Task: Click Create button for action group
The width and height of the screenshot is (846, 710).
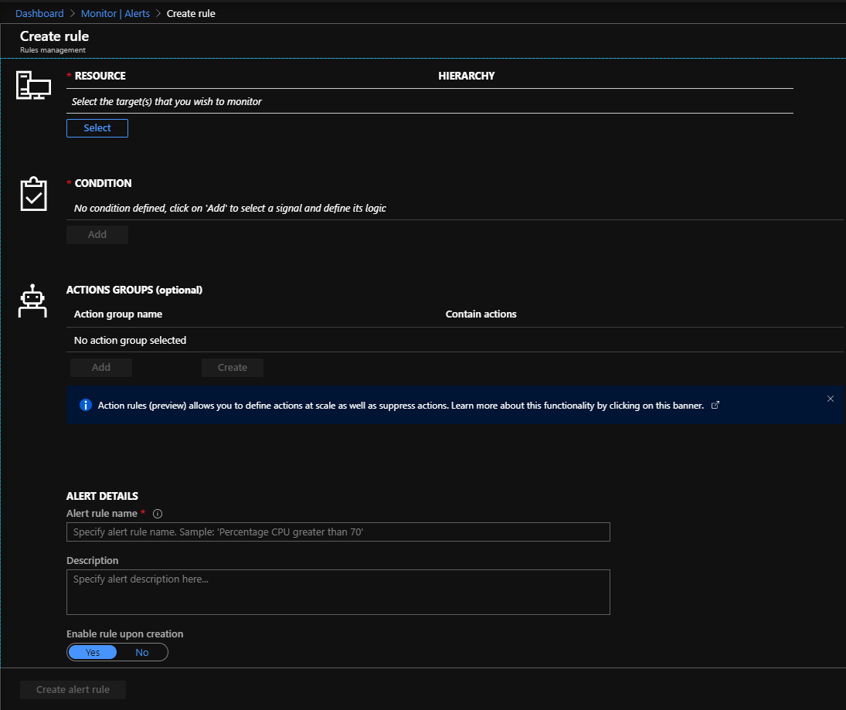Action: click(x=233, y=368)
